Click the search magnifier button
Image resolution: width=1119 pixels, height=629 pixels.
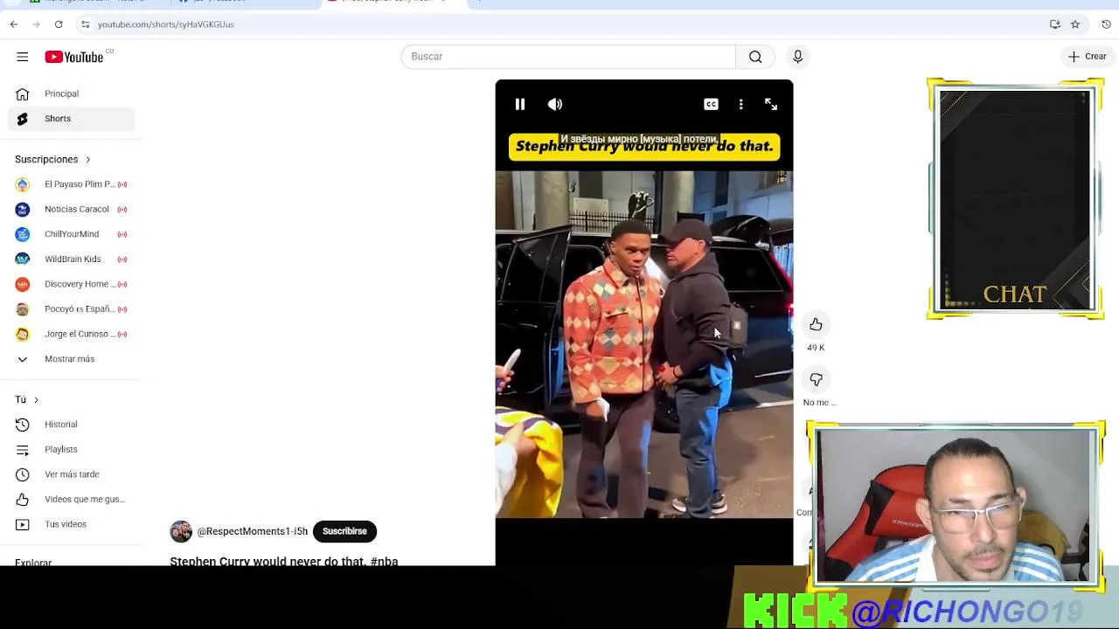tap(755, 57)
